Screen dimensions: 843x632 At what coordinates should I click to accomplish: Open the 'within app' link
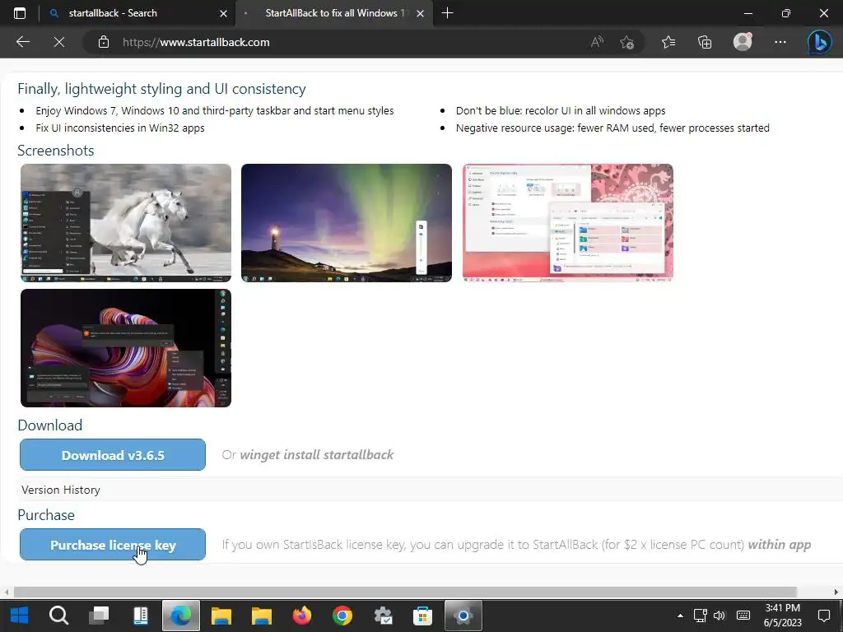tap(779, 545)
